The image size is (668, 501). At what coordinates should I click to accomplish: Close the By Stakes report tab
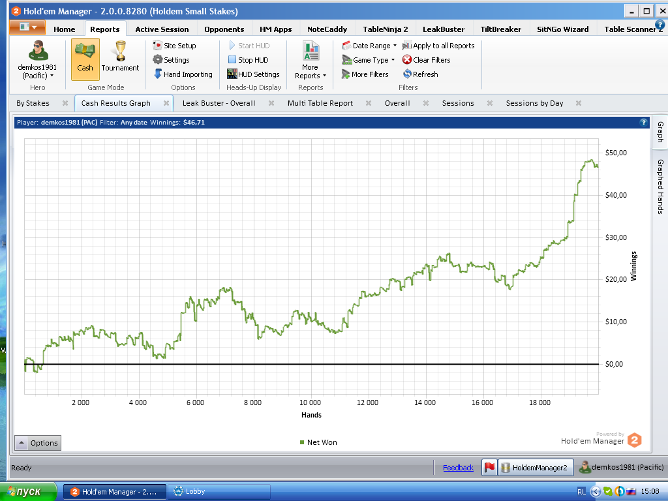click(65, 103)
